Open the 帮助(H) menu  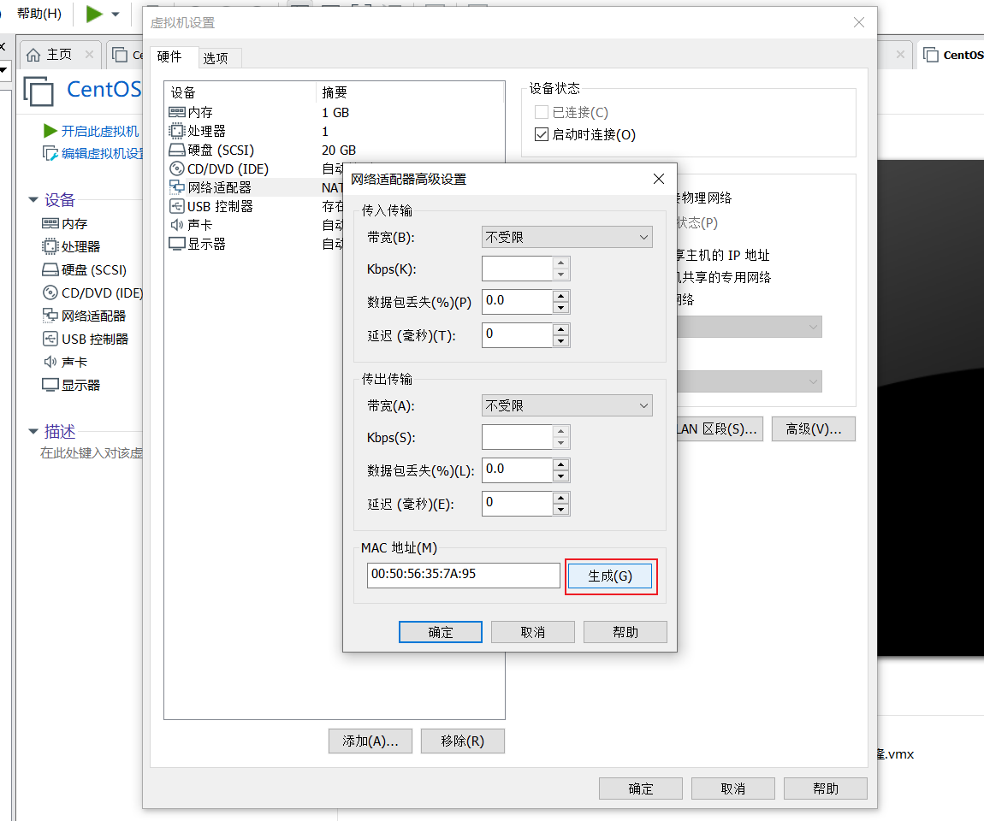click(39, 13)
